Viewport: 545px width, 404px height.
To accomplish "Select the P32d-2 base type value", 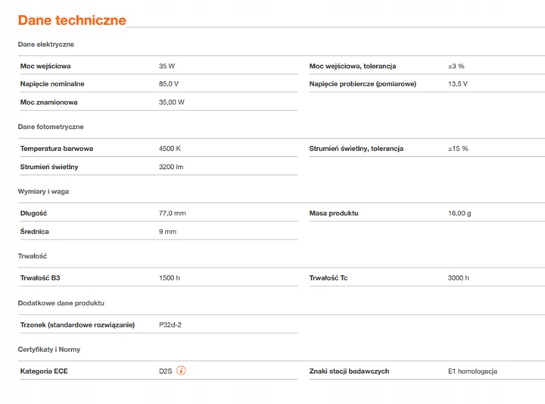I will click(170, 325).
